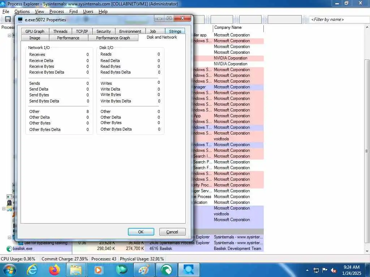This screenshot has width=370, height=277.
Task: Switch to the TCP/IP tab
Action: point(82,31)
